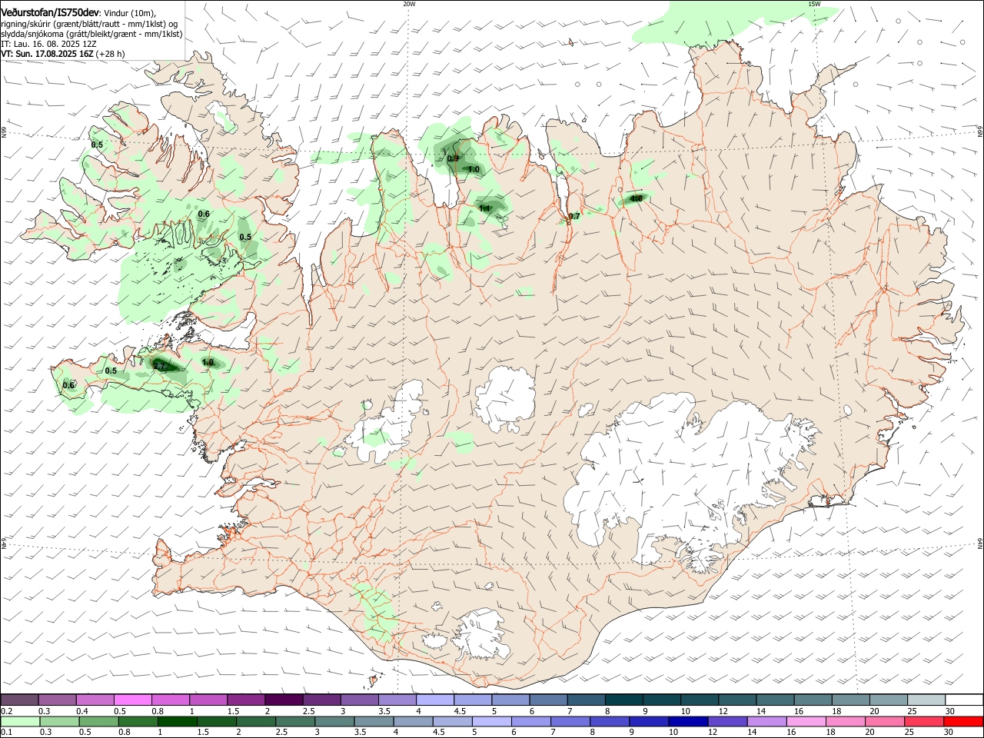Click the 2.7 precipitation value on the map
Image resolution: width=984 pixels, height=738 pixels.
161,367
